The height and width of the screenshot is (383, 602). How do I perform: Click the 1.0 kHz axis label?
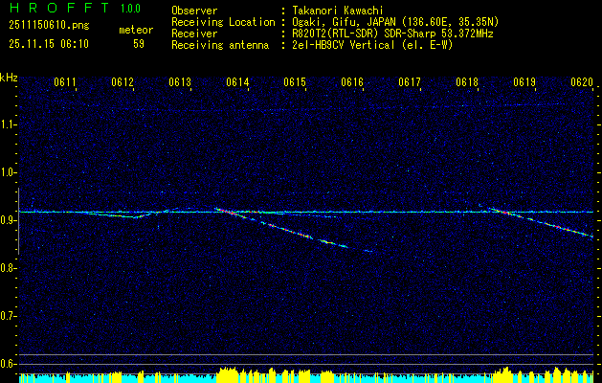9,172
